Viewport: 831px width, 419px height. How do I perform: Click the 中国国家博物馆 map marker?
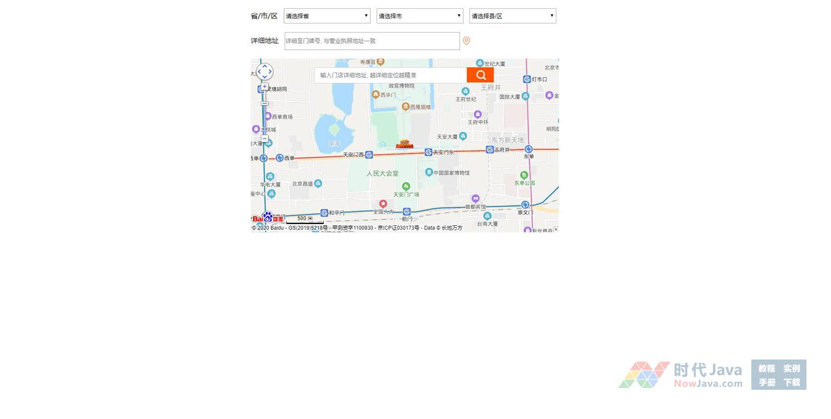429,172
